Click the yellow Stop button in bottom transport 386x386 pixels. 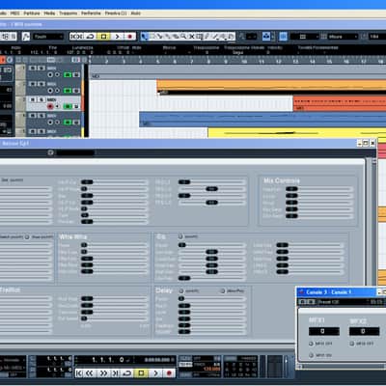[141, 373]
